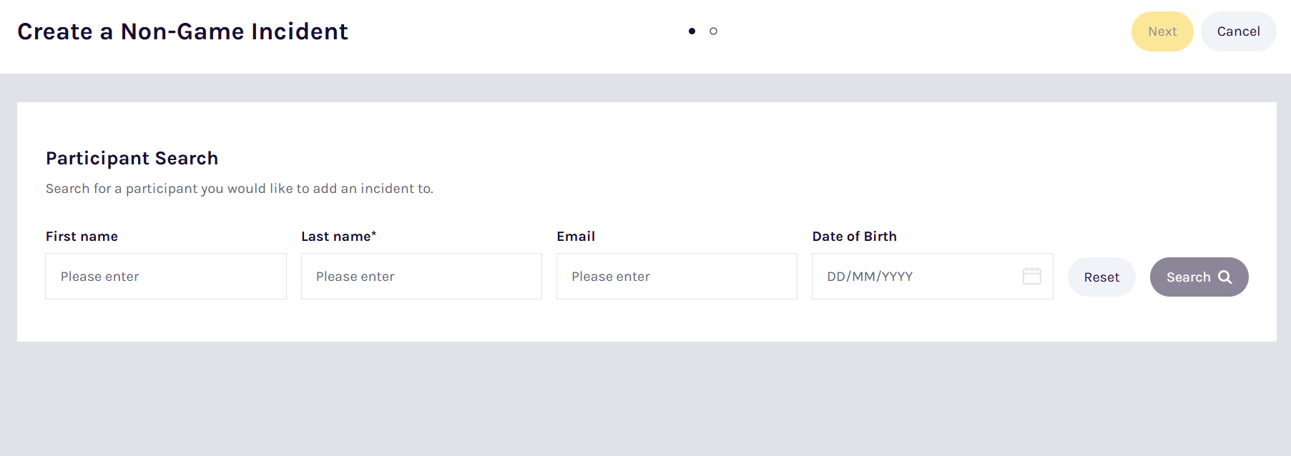Select the first filled step indicator dot

tap(692, 31)
